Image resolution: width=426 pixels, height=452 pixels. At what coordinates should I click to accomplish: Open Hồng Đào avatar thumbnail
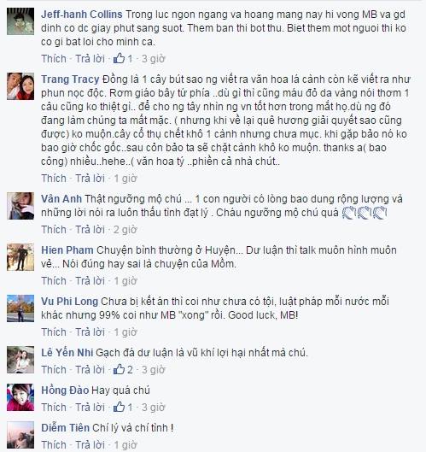coord(20,397)
